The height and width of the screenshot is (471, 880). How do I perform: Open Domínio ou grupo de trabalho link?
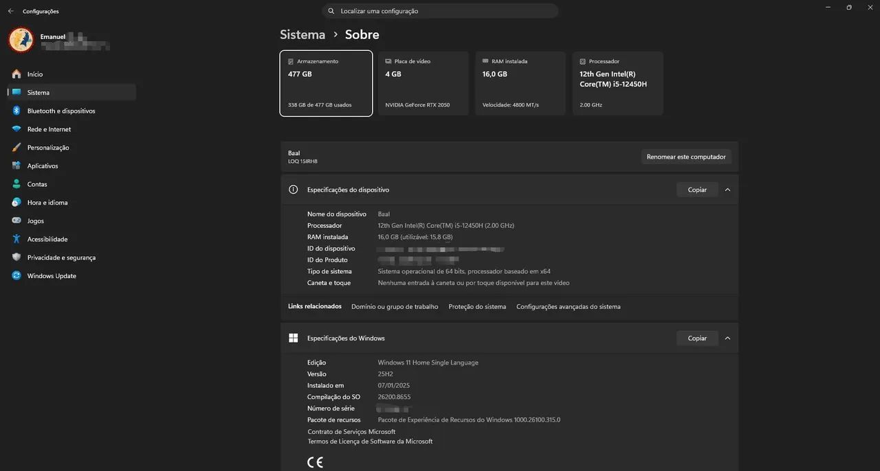tap(395, 307)
